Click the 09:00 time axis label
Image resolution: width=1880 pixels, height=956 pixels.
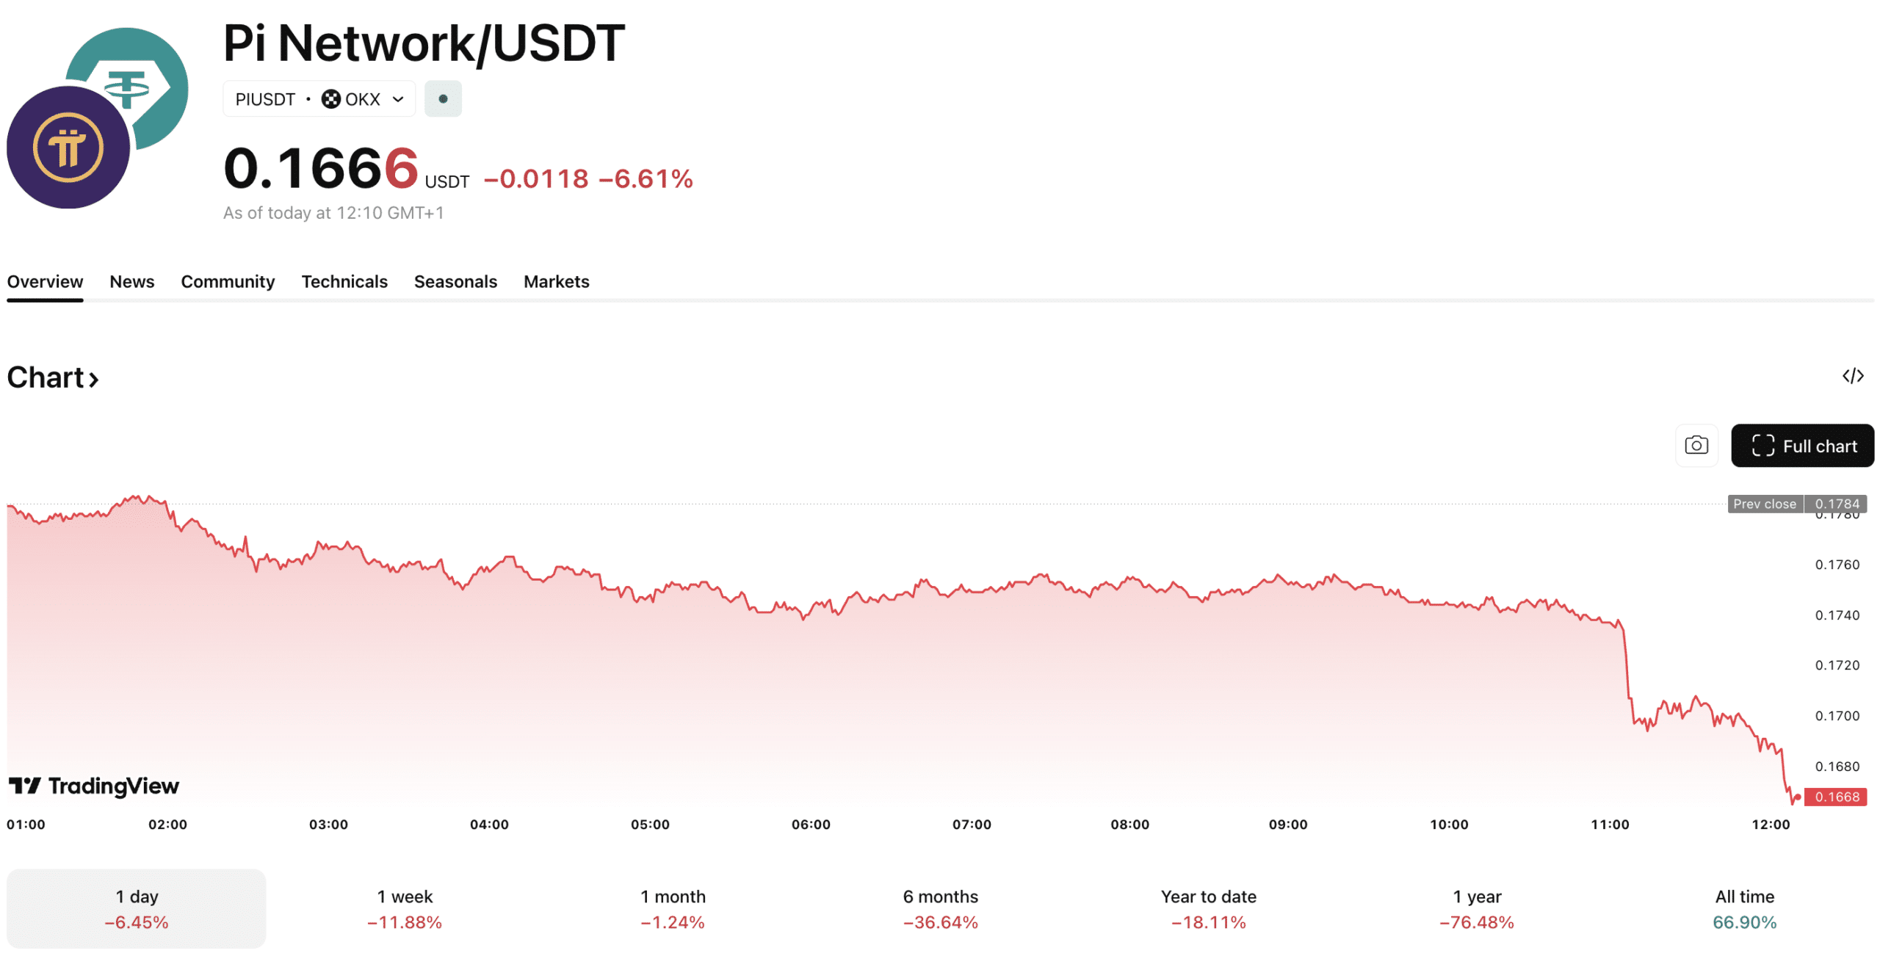coord(1288,825)
